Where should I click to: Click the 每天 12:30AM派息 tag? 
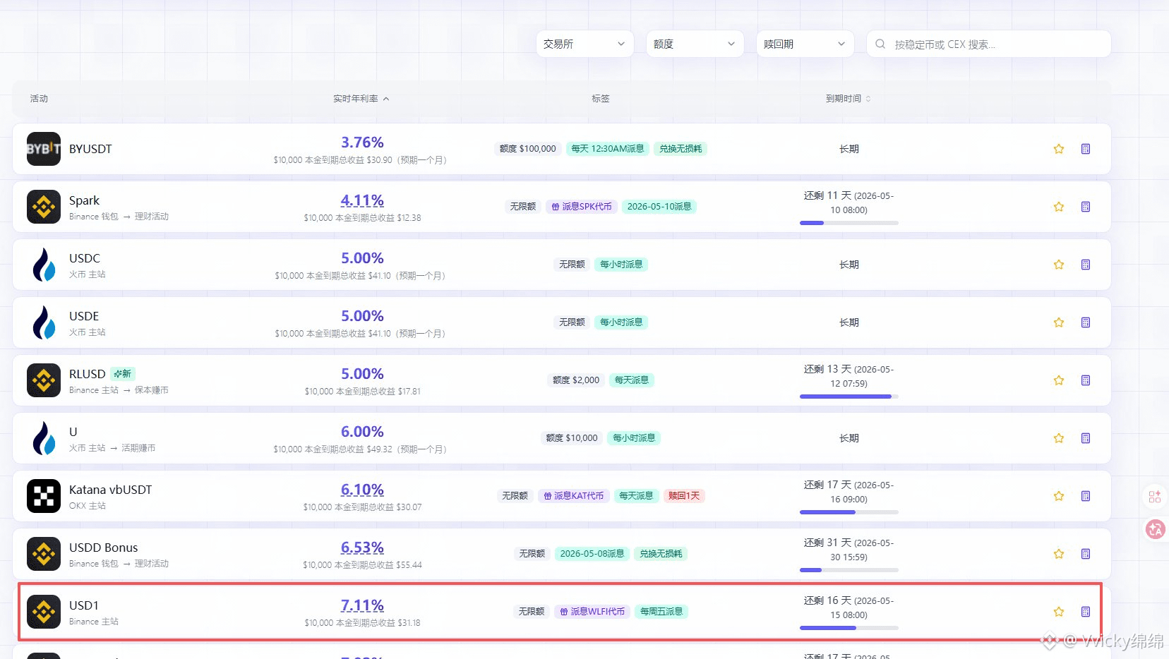coord(608,149)
